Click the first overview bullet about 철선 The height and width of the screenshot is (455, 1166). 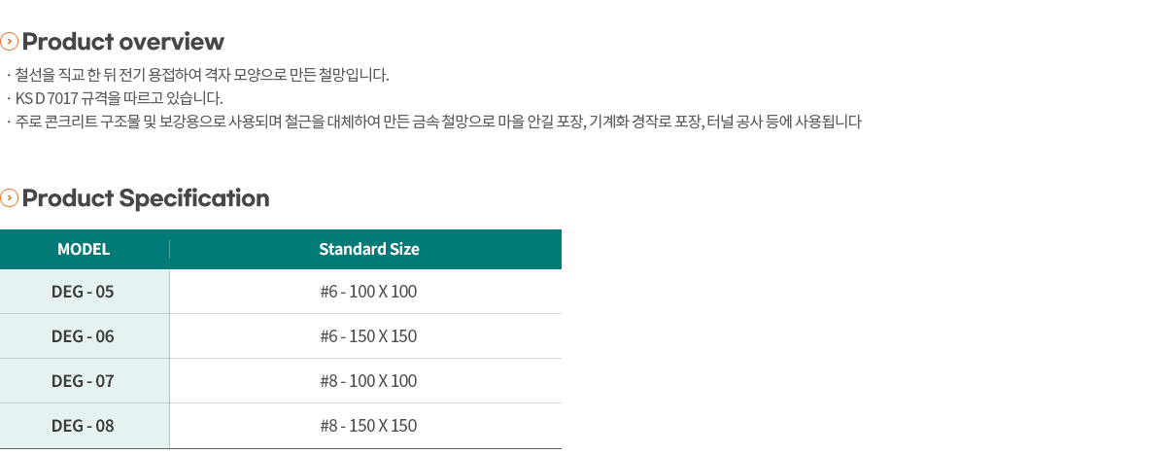click(x=197, y=75)
